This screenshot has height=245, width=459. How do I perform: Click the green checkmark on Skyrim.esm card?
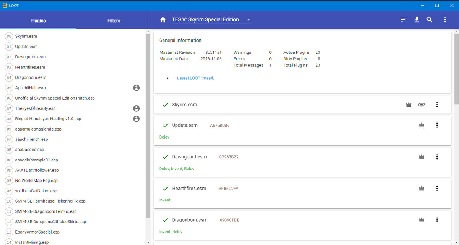tap(166, 105)
